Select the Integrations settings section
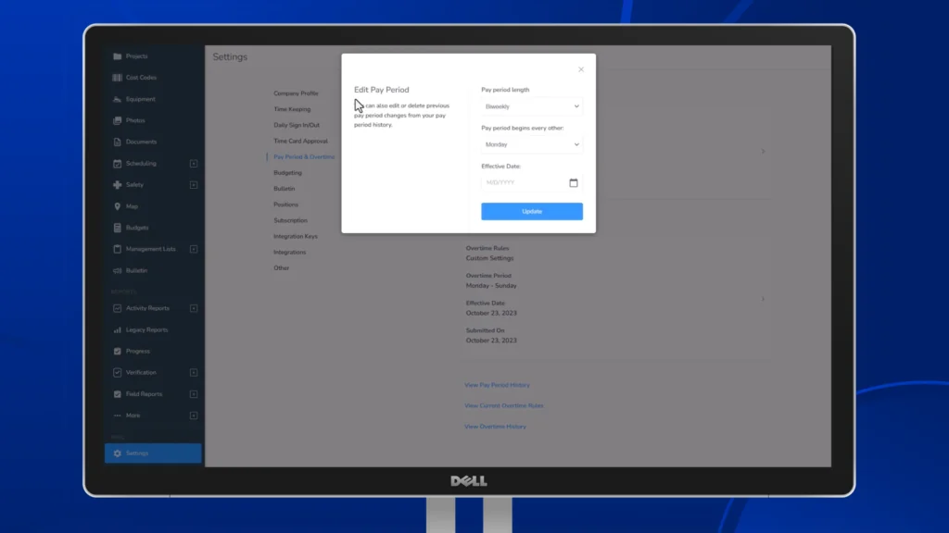This screenshot has width=949, height=533. tap(290, 252)
